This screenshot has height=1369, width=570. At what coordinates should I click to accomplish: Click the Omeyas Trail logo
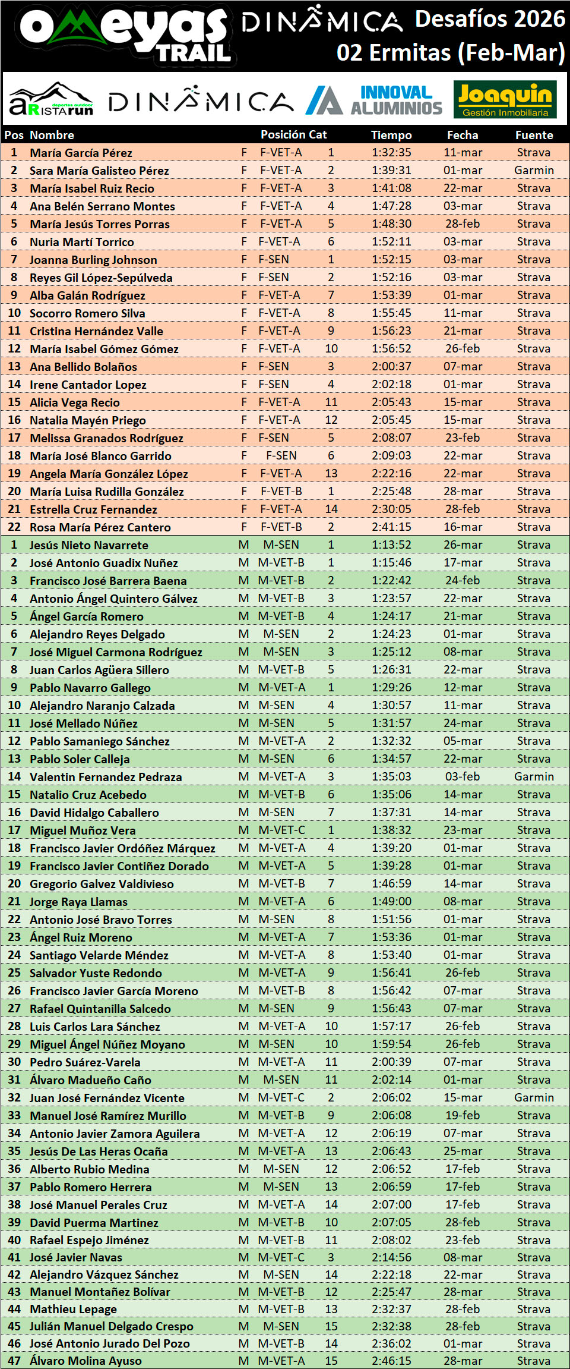(x=125, y=34)
